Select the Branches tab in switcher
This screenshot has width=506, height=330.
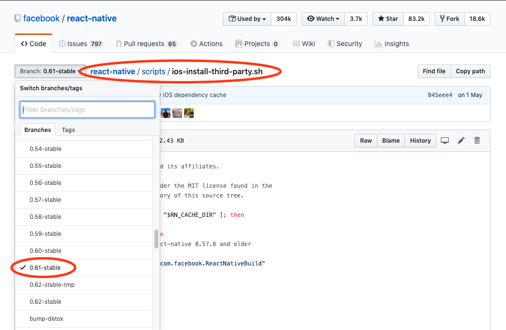point(38,130)
